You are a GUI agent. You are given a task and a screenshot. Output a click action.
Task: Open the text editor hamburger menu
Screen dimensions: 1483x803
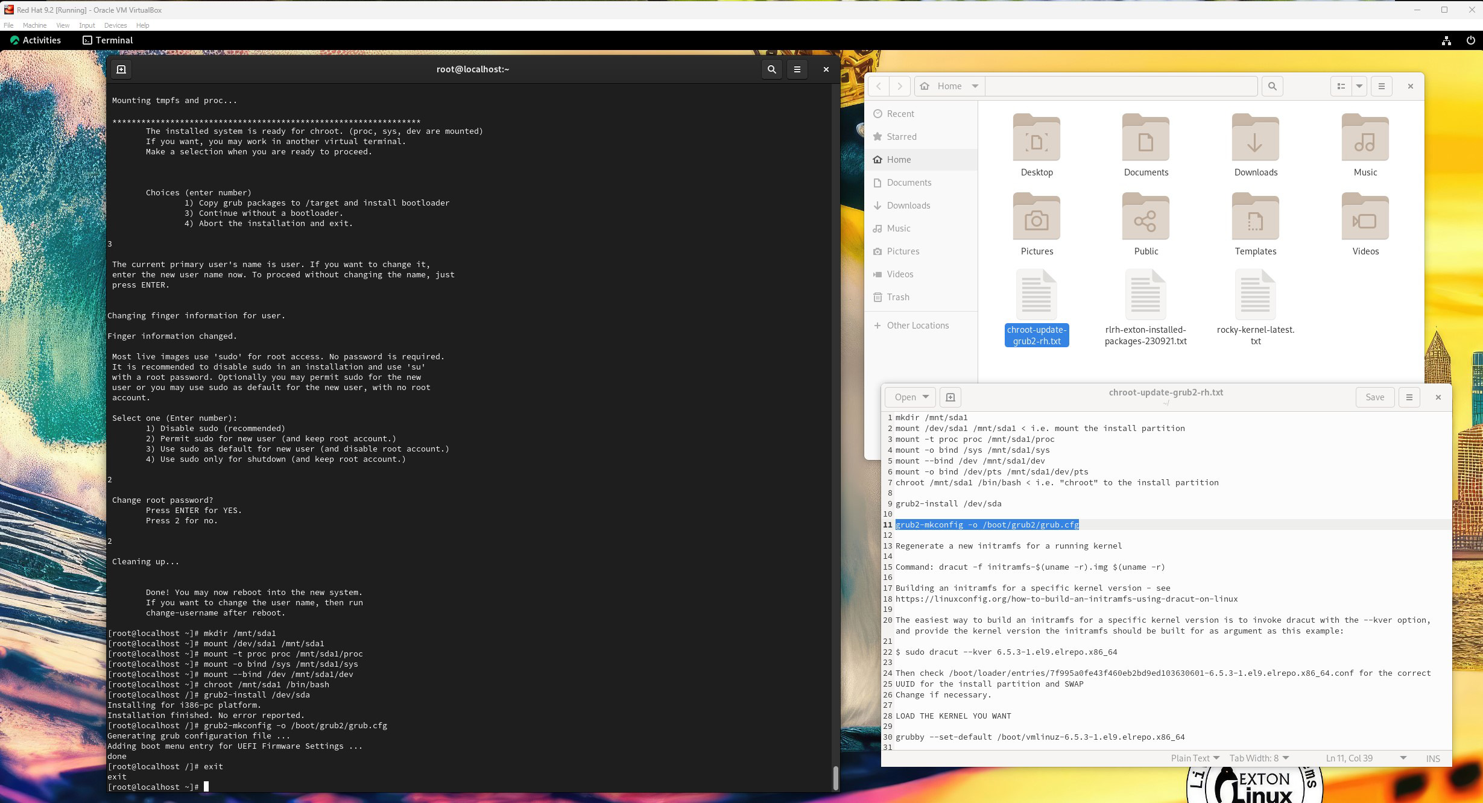1409,397
